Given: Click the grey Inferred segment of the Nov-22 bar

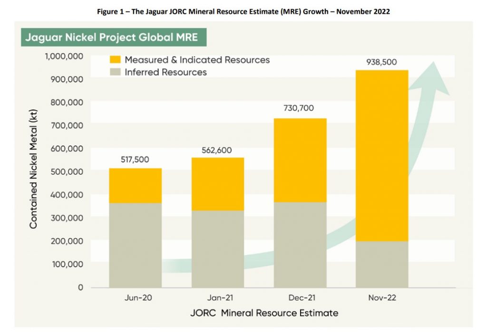Looking at the screenshot, I should pyautogui.click(x=382, y=265).
